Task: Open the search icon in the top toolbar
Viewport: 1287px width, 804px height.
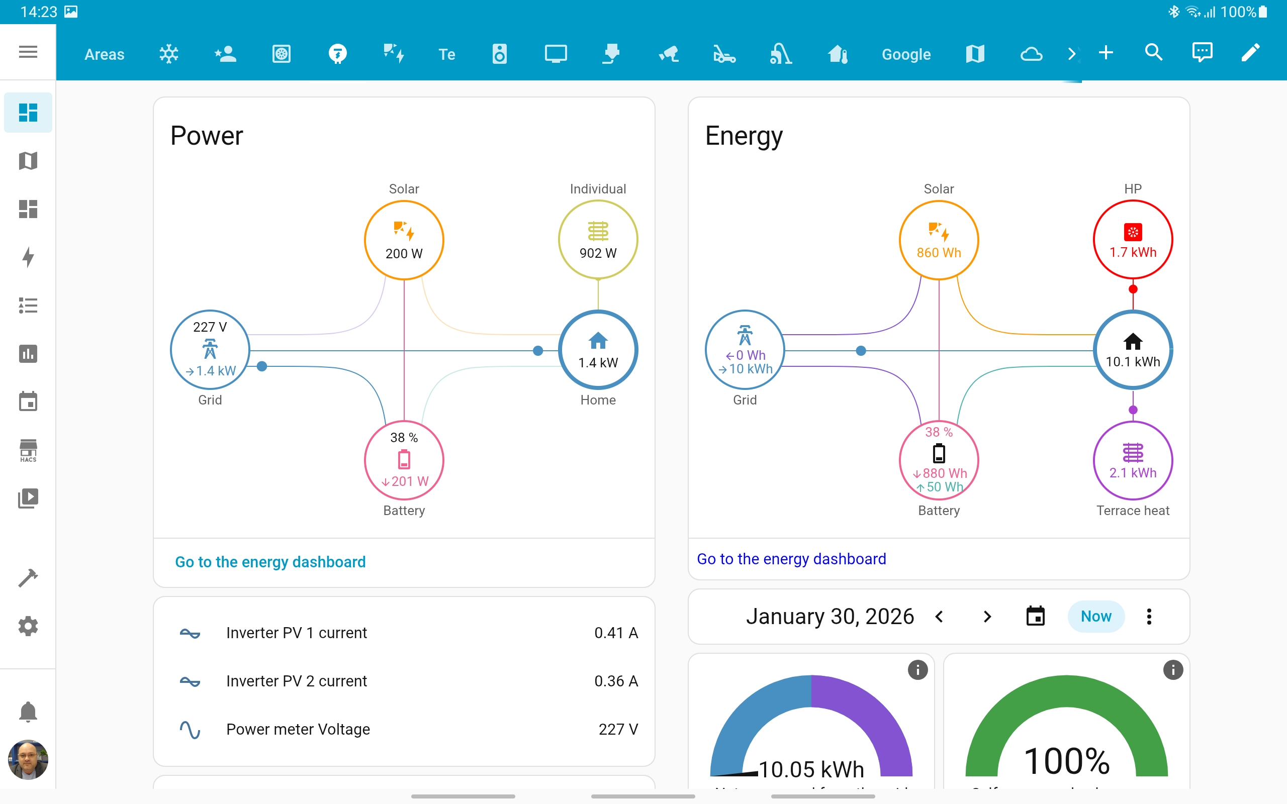Action: (1153, 53)
